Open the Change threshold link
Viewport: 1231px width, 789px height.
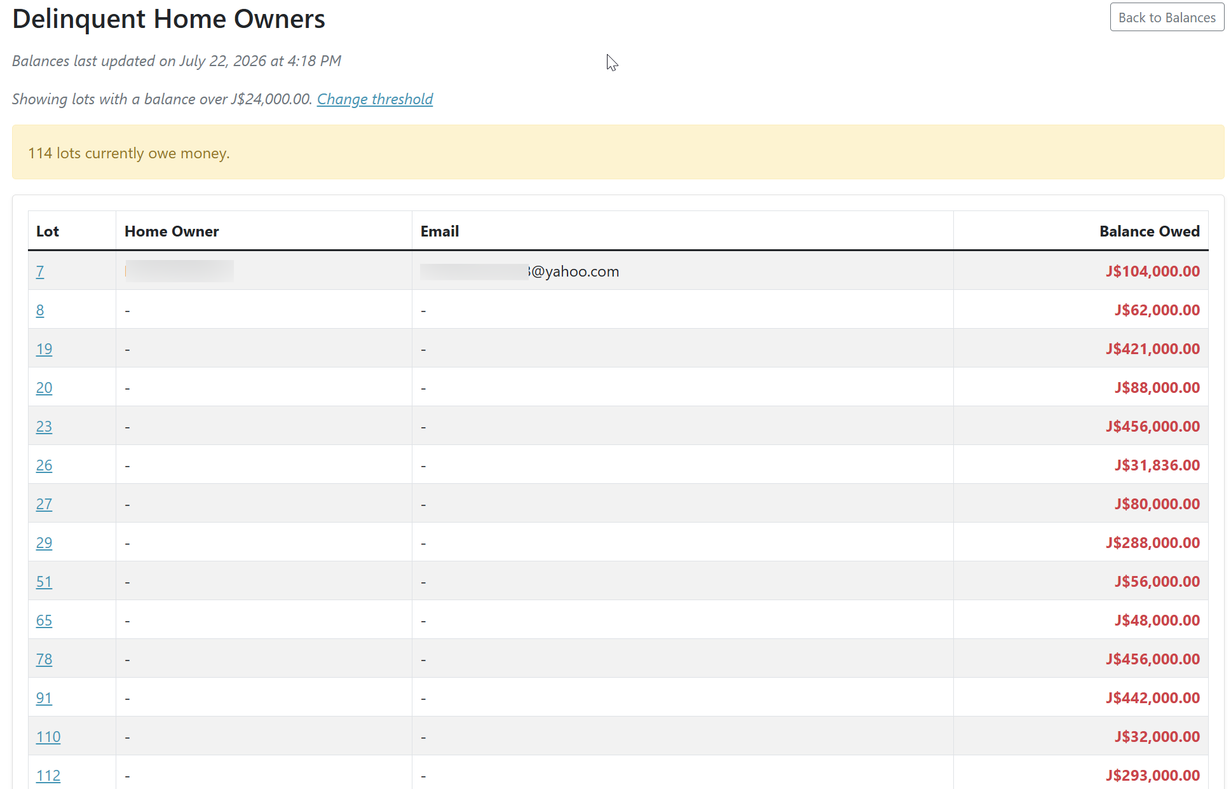pyautogui.click(x=375, y=99)
